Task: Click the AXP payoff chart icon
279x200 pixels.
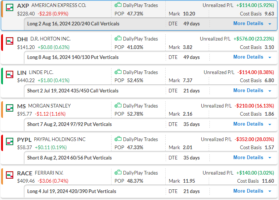Action: click(x=10, y=7)
